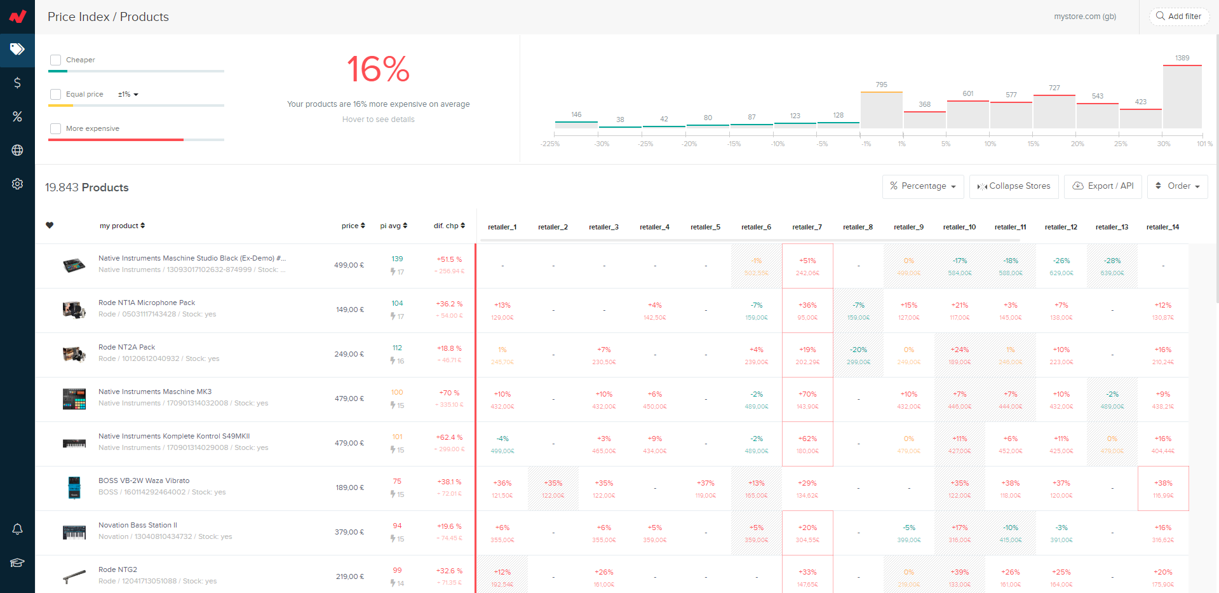This screenshot has height=593, width=1219.
Task: Select retailer_10 column header
Action: tap(959, 227)
